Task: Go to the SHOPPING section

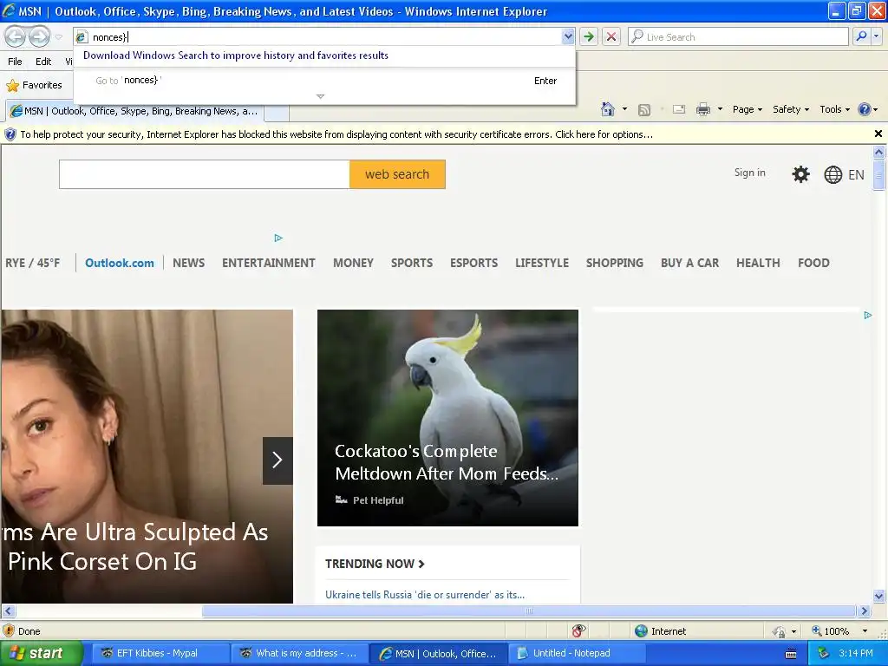Action: click(x=615, y=263)
